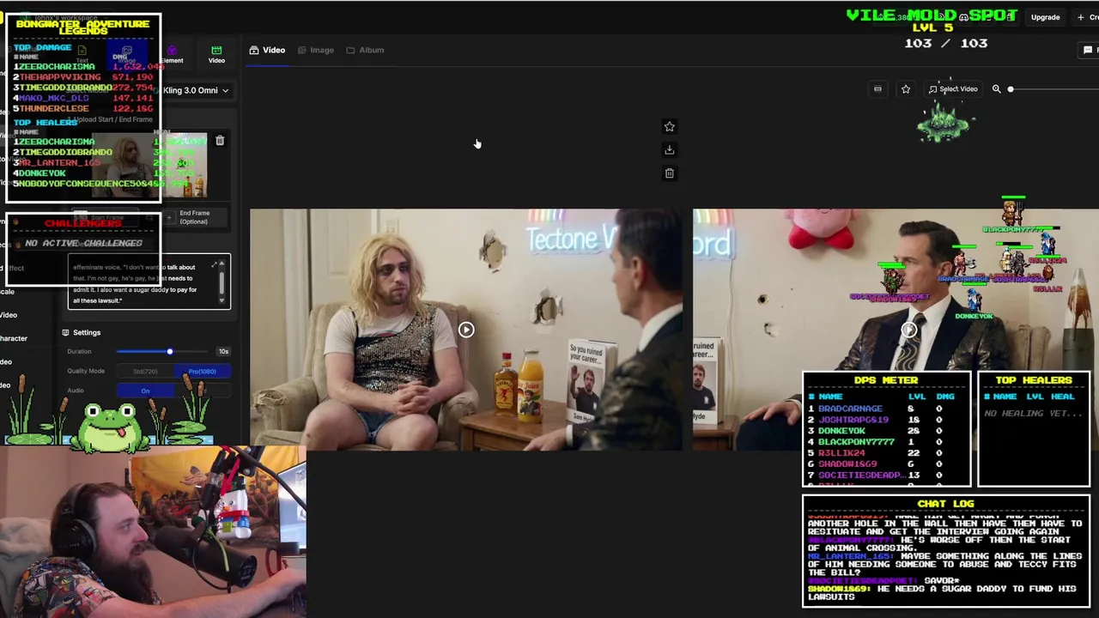The width and height of the screenshot is (1099, 618).
Task: Play the left video with blonde-haired man
Action: click(x=465, y=330)
